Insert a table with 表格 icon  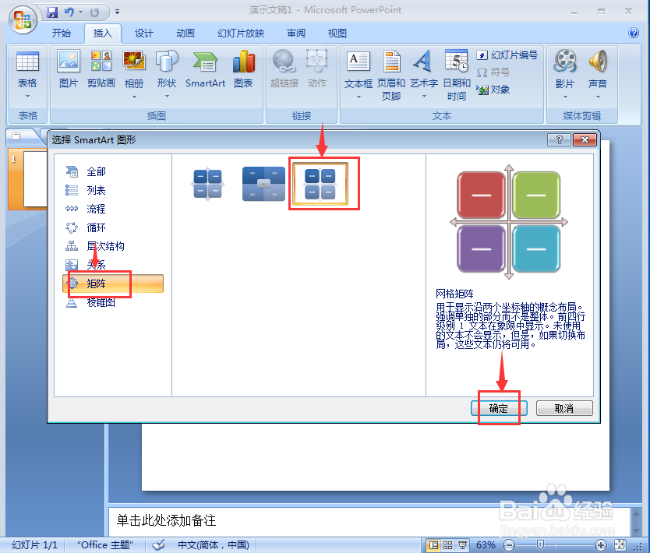[x=27, y=62]
